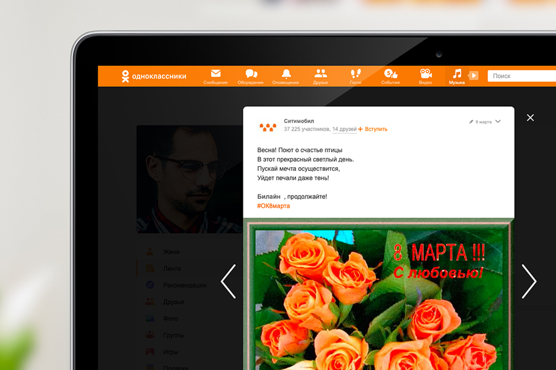The width and height of the screenshot is (556, 370).
Task: Open Видео camera icon
Action: coord(426,73)
